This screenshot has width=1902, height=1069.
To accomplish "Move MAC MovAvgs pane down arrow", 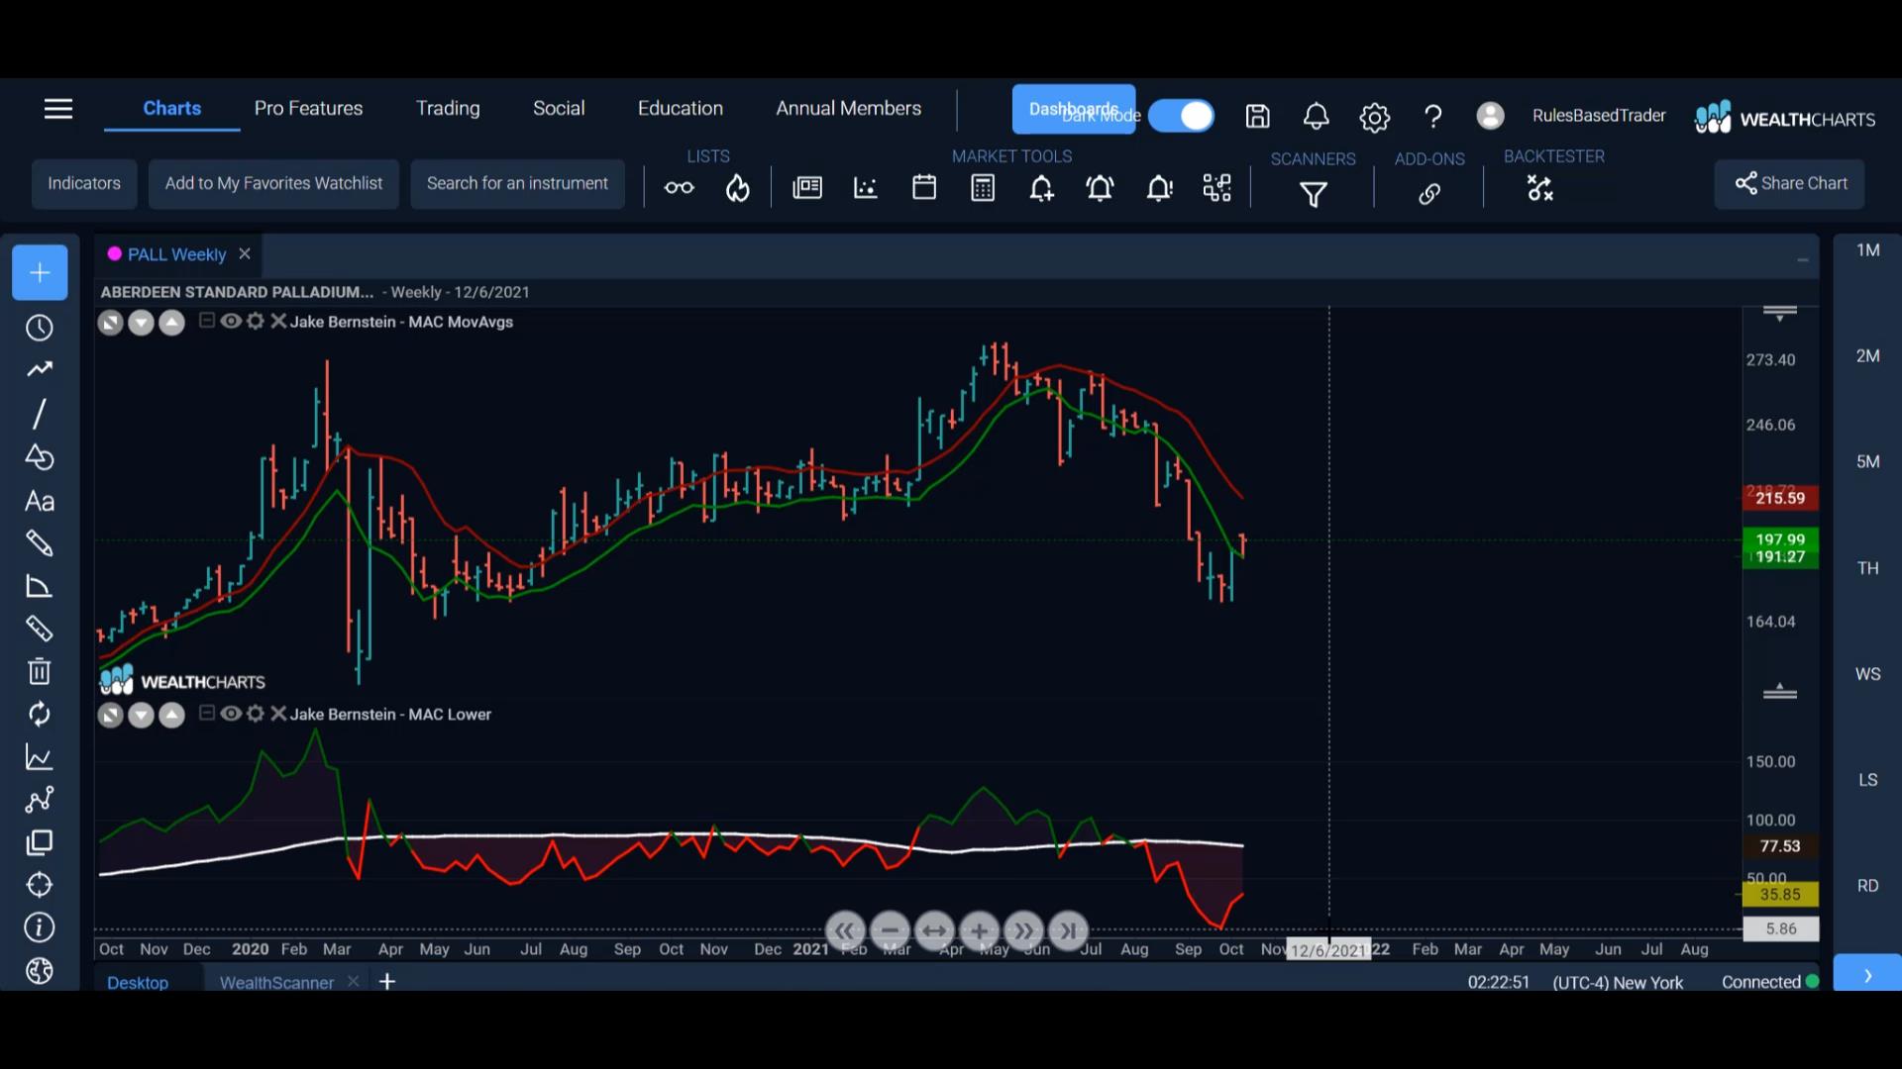I will [x=141, y=323].
